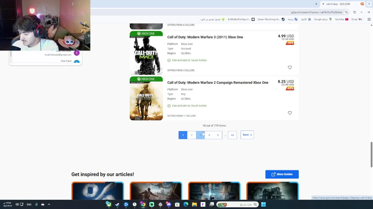Open the first article card with the eye image
373x209 pixels.
click(x=98, y=191)
